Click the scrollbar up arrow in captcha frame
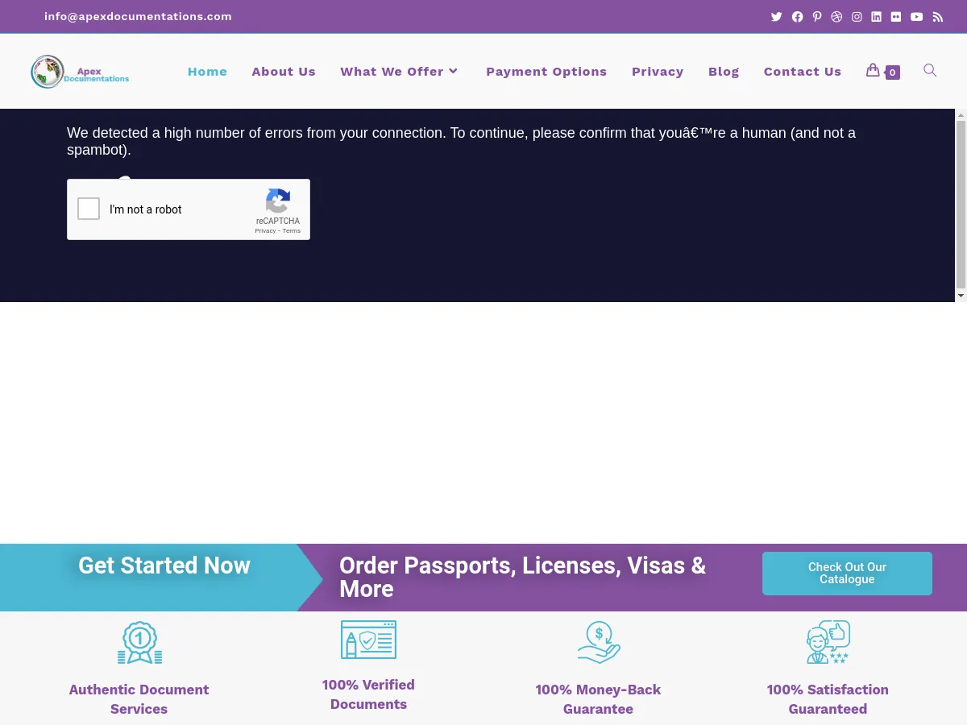 pyautogui.click(x=961, y=115)
